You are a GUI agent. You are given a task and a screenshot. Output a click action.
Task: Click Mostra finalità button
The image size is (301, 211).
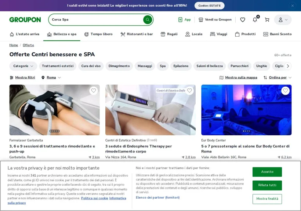(267, 199)
